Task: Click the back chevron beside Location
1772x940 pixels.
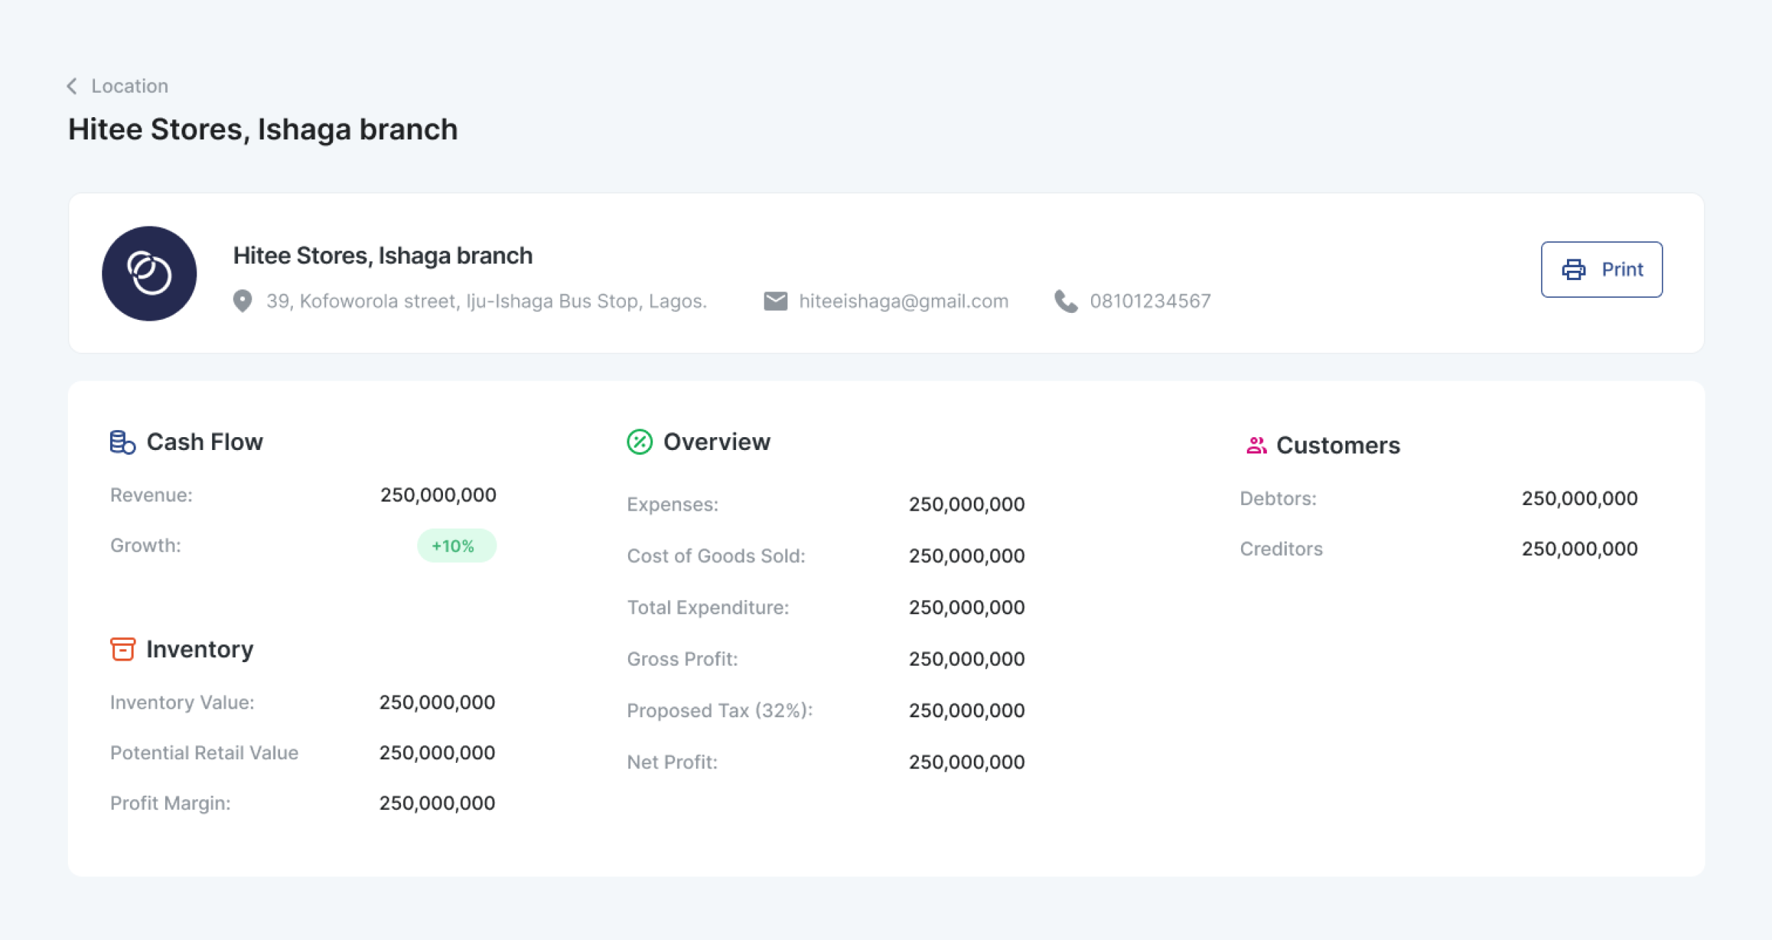Action: [x=72, y=86]
